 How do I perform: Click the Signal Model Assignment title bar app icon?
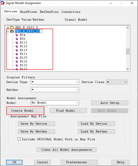tap(3, 3)
